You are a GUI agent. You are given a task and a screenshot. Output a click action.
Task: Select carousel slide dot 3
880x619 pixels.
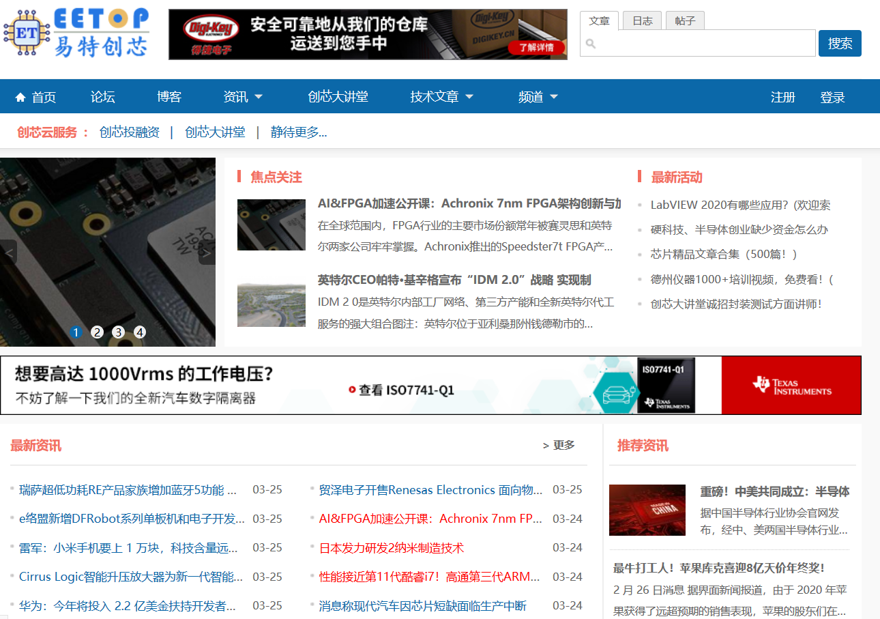119,332
